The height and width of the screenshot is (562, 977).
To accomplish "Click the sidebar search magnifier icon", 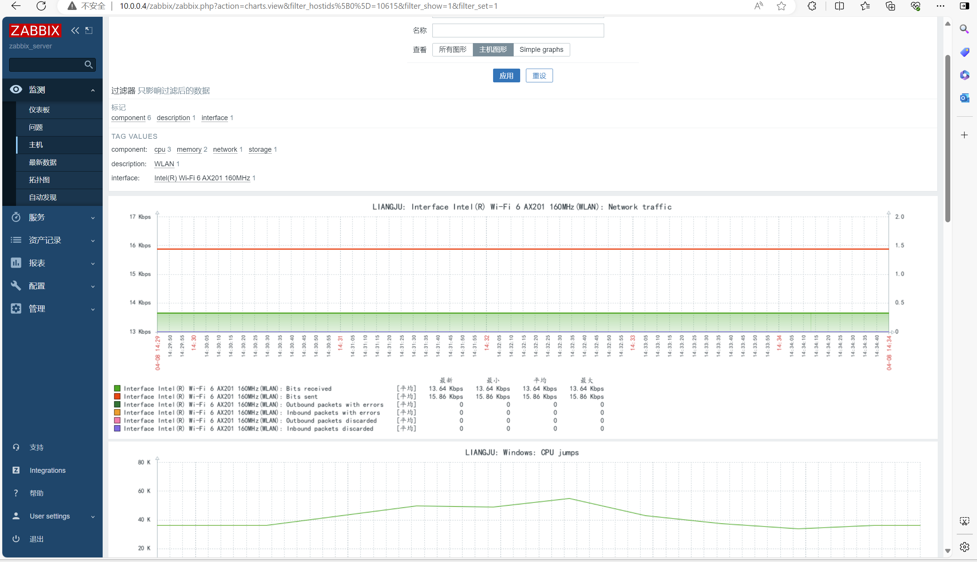I will click(x=89, y=64).
